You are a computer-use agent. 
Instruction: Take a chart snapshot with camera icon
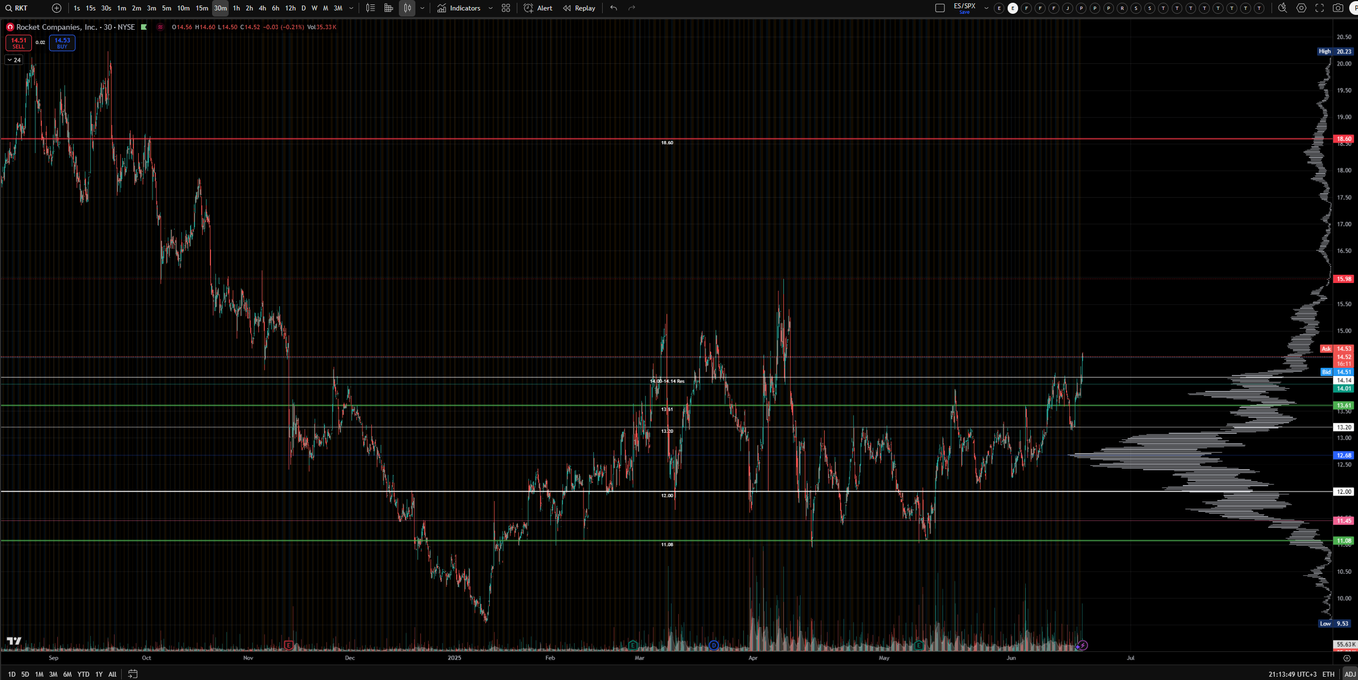point(1338,8)
